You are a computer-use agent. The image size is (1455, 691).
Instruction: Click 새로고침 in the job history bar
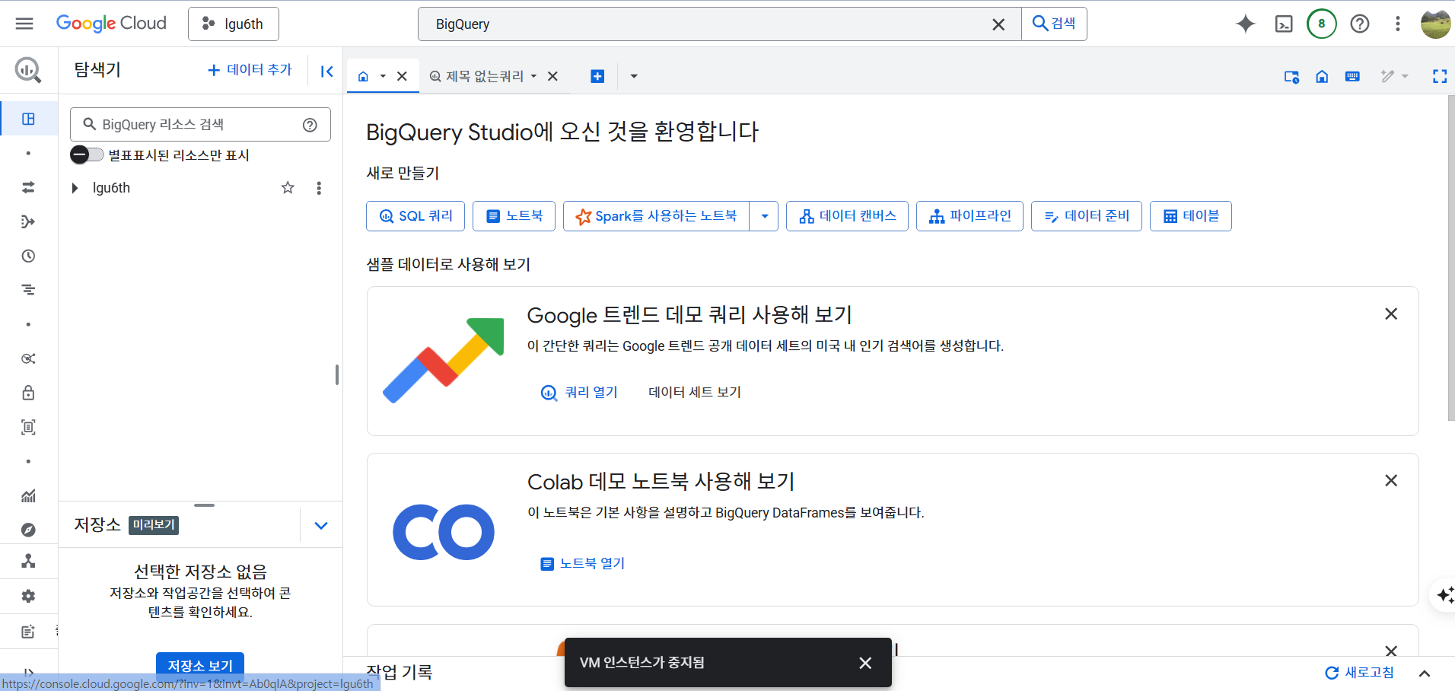click(x=1359, y=673)
